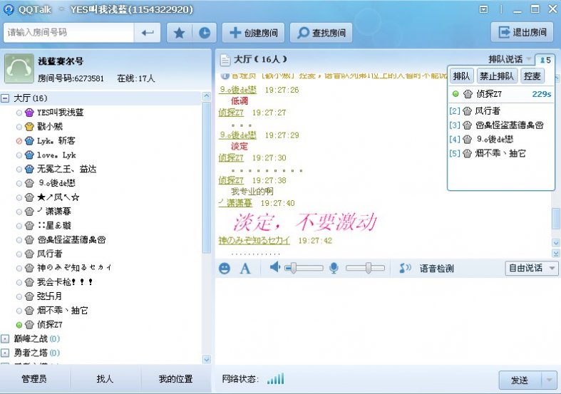The width and height of the screenshot is (561, 394).
Task: Click the shirt icon of ★↗风↖☆
Action: (x=29, y=197)
